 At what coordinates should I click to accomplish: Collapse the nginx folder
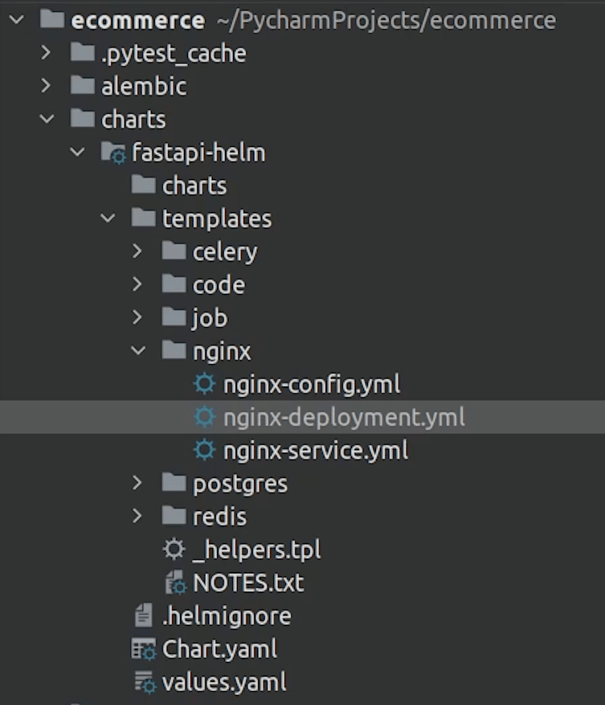coord(138,350)
